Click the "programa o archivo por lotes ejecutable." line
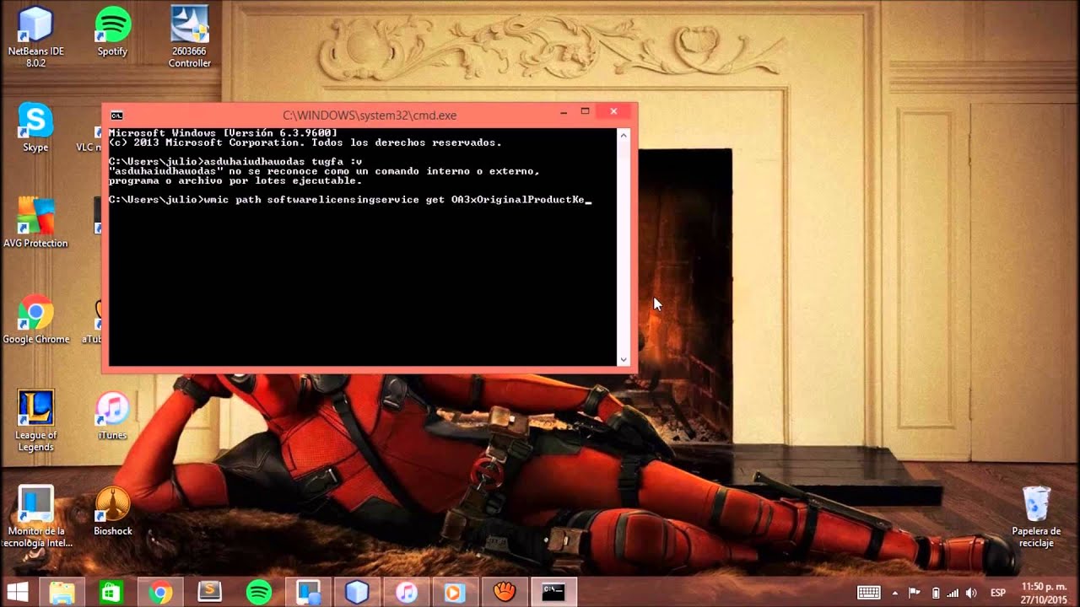Image resolution: width=1080 pixels, height=607 pixels. tap(235, 181)
